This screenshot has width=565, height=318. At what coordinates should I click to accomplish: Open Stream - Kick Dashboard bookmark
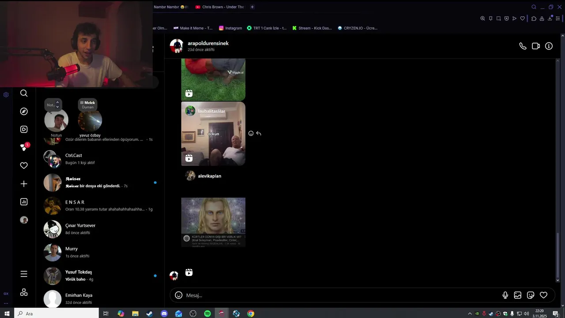pos(312,28)
